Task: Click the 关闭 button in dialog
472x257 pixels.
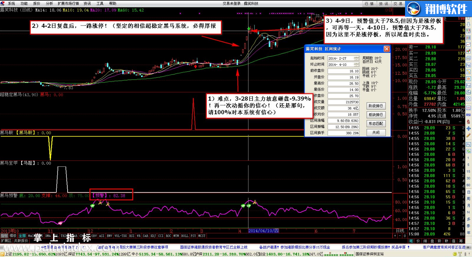Action: tap(376, 132)
